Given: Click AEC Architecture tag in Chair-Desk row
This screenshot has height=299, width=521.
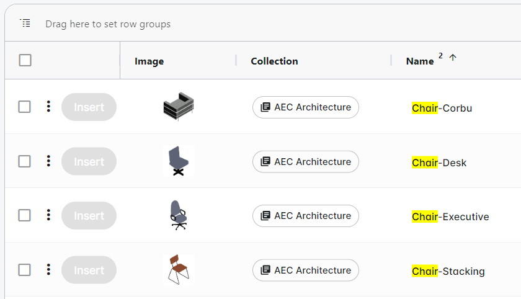Looking at the screenshot, I should click(306, 161).
